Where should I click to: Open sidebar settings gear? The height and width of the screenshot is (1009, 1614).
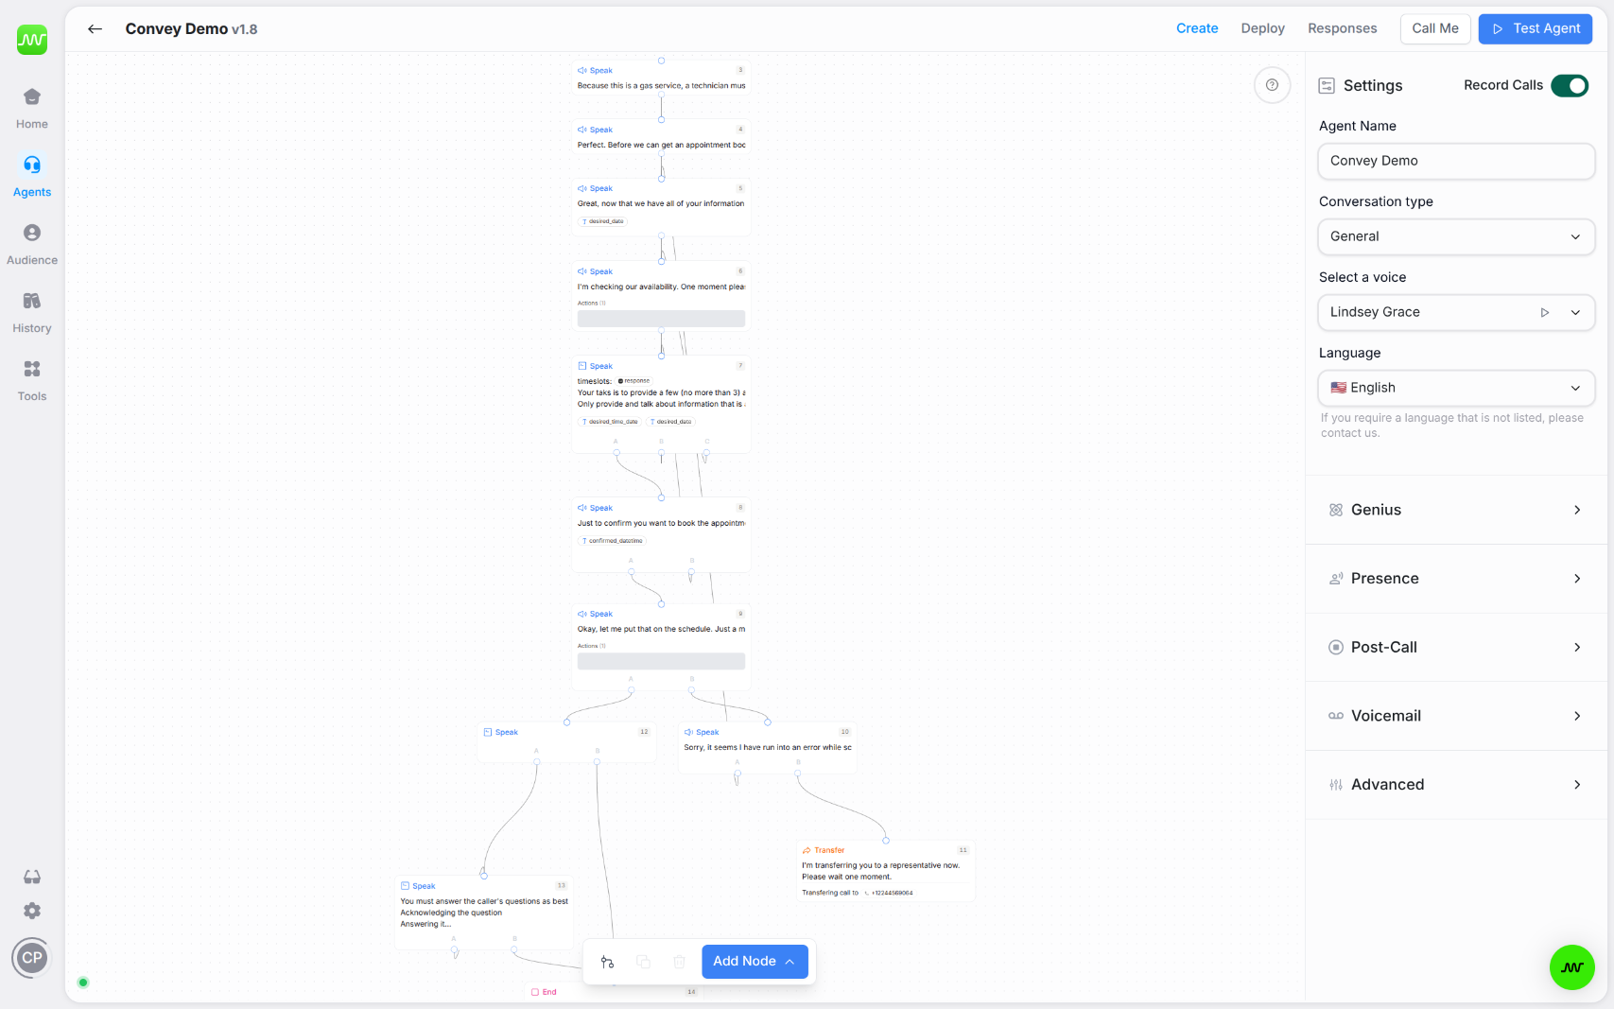tap(31, 911)
